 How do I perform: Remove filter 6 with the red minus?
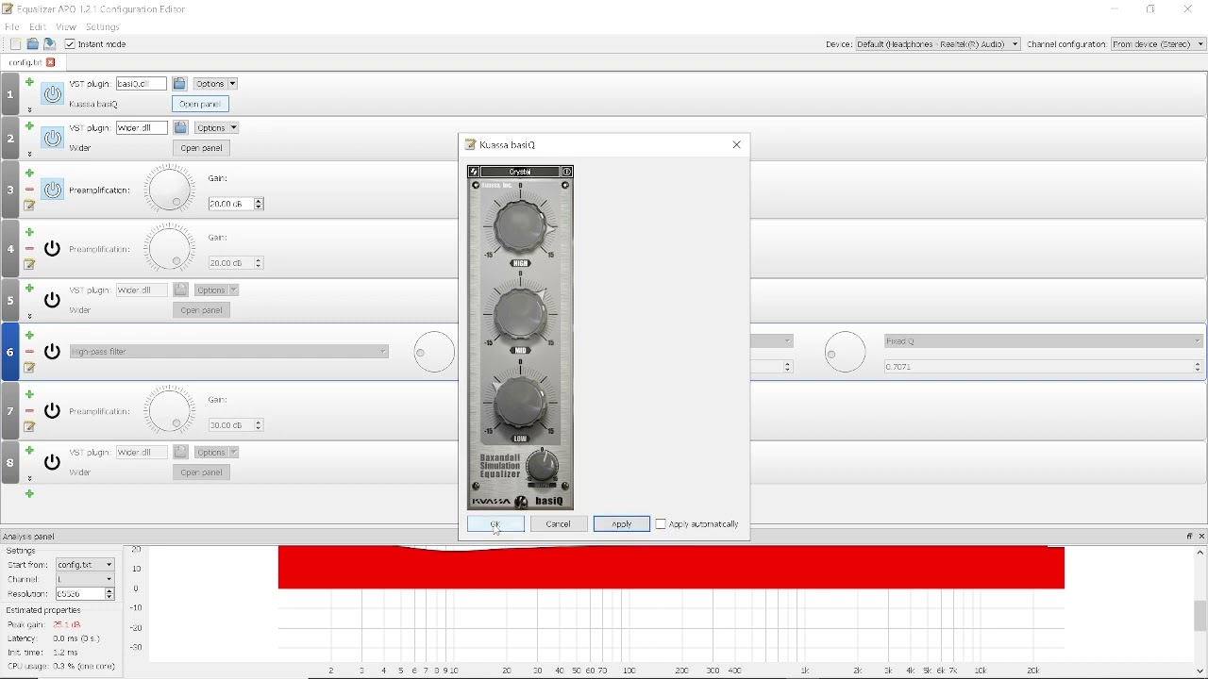click(x=29, y=352)
